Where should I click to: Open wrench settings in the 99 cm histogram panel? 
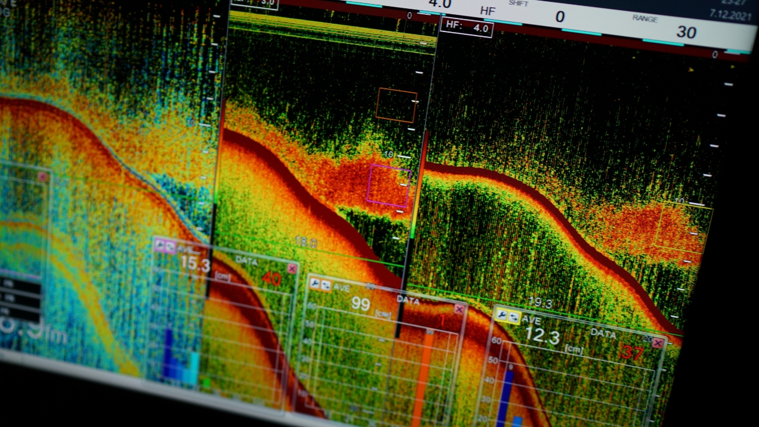(x=314, y=284)
